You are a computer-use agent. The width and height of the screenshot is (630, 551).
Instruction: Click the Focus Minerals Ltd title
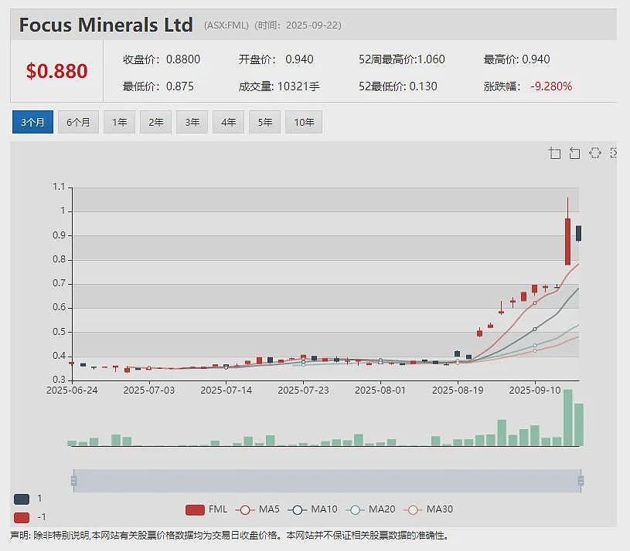pos(106,25)
